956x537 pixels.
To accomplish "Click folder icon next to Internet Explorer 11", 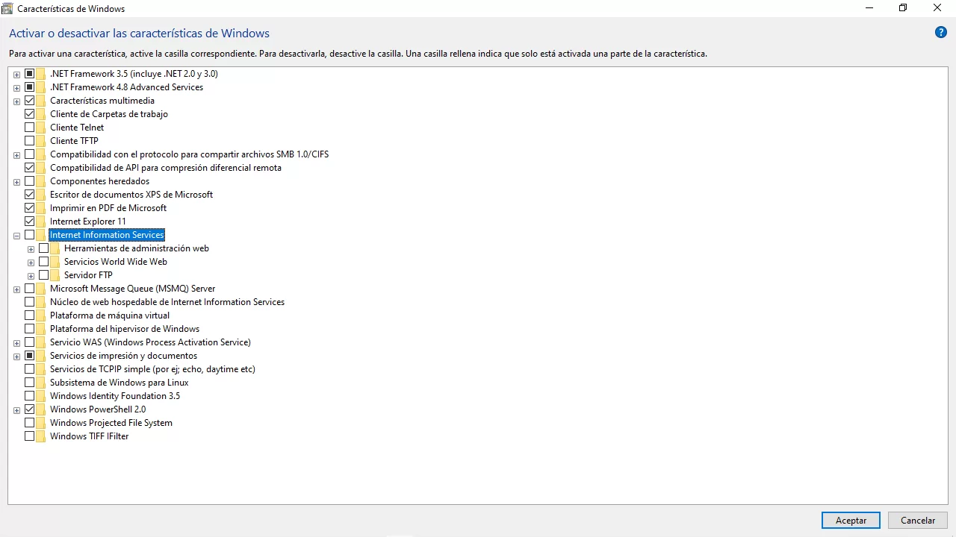I will click(x=41, y=222).
